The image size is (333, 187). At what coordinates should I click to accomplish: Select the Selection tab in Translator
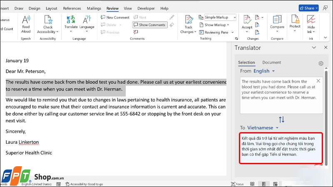(246, 62)
